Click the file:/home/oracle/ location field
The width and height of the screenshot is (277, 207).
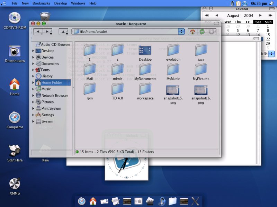coord(125,32)
